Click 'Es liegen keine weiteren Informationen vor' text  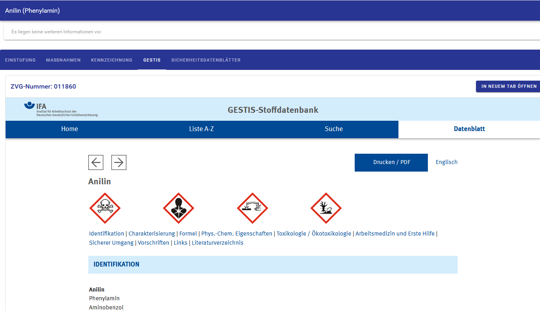tap(56, 32)
